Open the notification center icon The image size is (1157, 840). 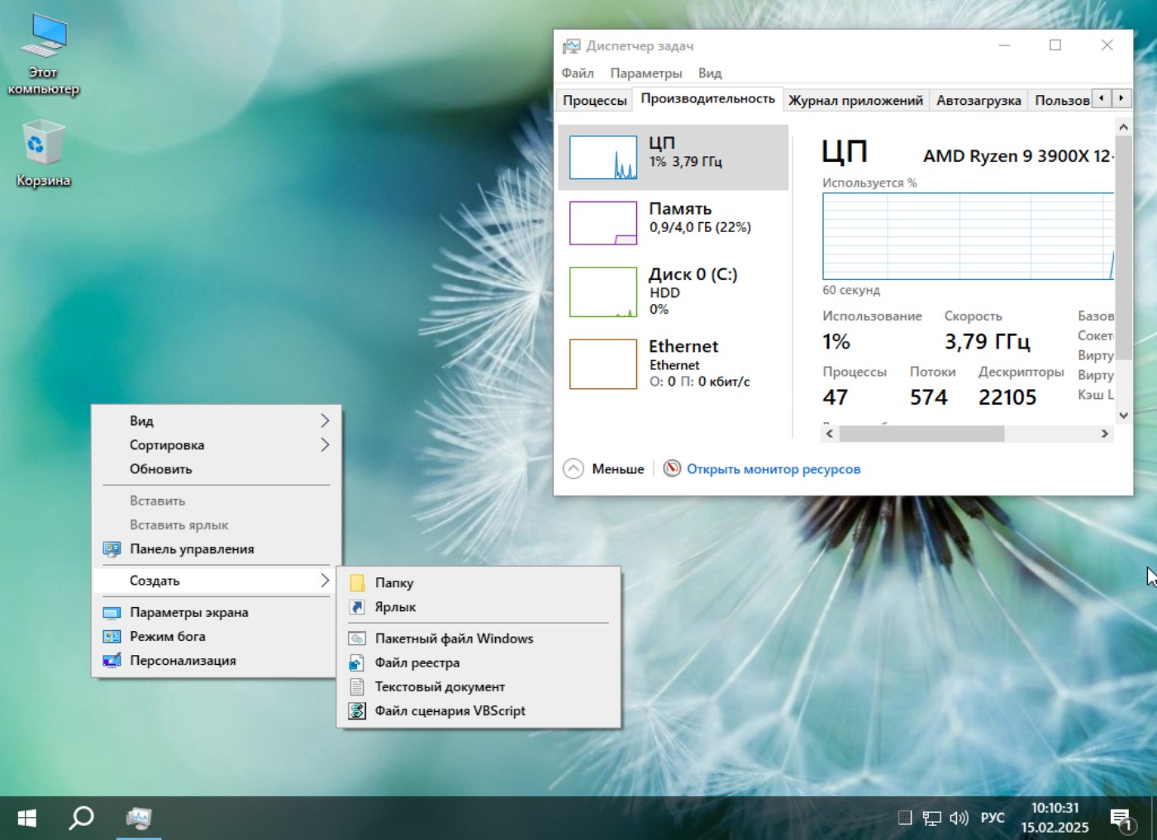[x=1121, y=818]
